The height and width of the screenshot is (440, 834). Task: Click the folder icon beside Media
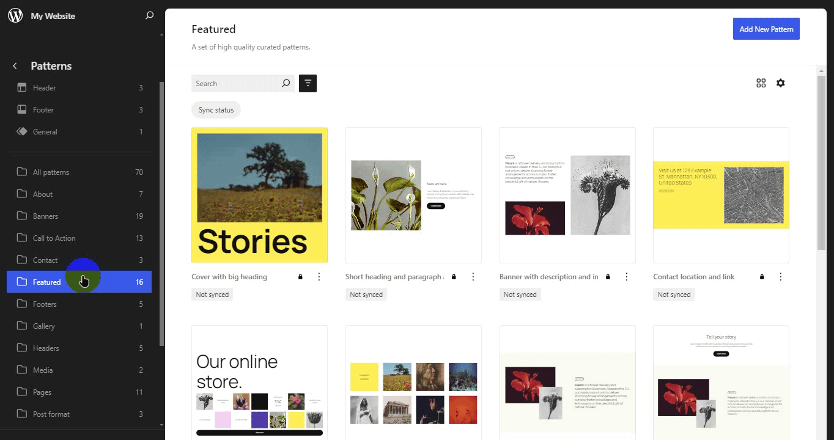click(22, 370)
